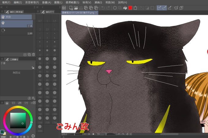The height and width of the screenshot is (138, 208).
Task: Pick brush size 100 preset
Action: (54, 77)
